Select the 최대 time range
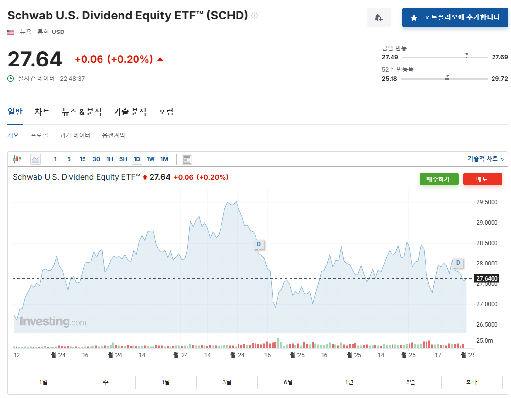 click(472, 382)
